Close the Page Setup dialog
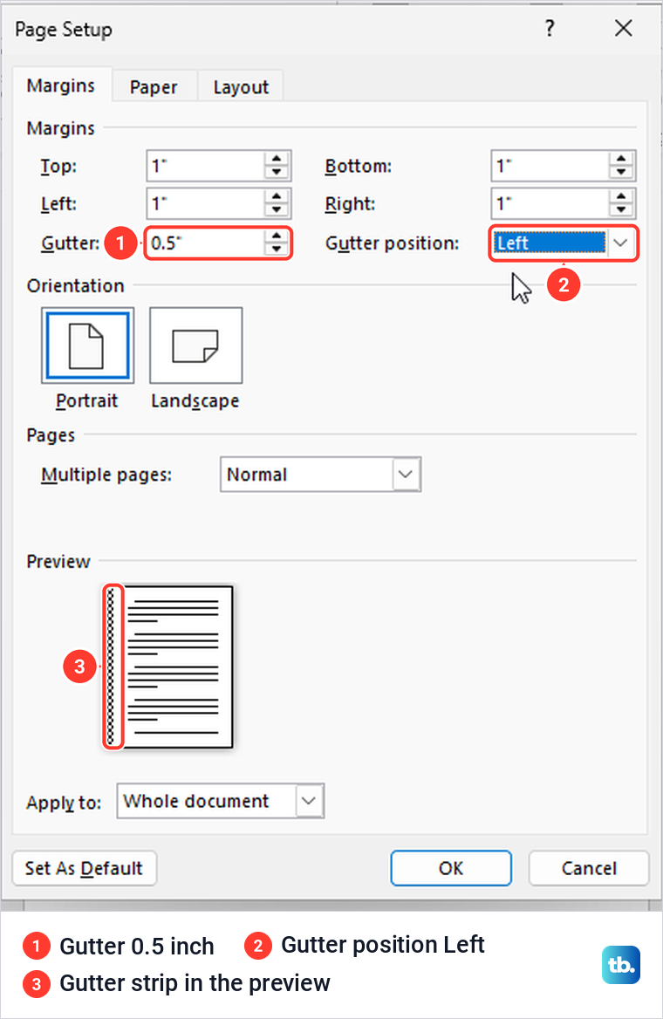 point(624,28)
